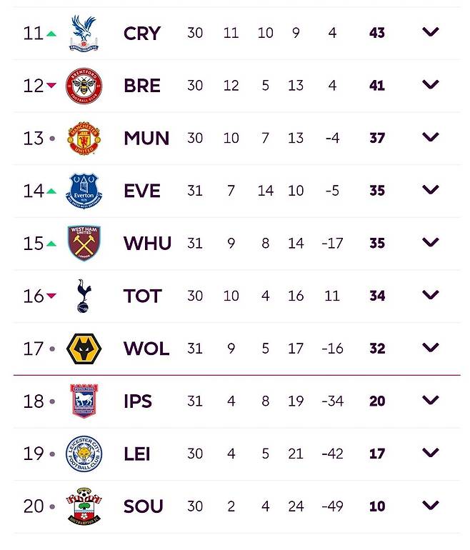Select the Wolves wolf-head badge
The image size is (470, 550).
pos(84,349)
